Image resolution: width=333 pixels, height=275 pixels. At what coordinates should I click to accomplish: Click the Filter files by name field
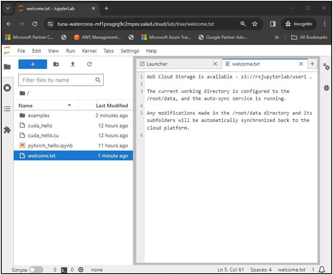pyautogui.click(x=61, y=80)
